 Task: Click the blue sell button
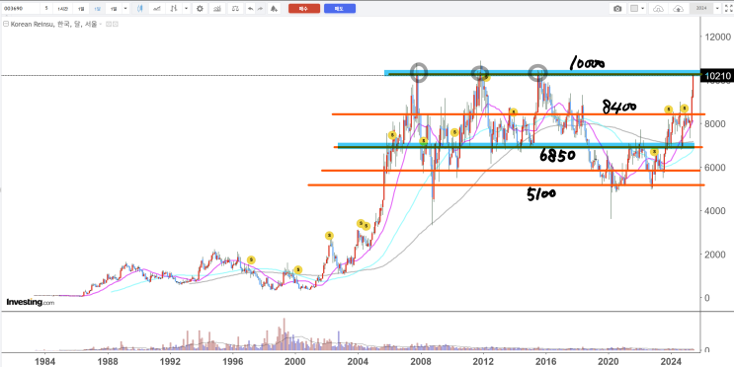coord(340,9)
